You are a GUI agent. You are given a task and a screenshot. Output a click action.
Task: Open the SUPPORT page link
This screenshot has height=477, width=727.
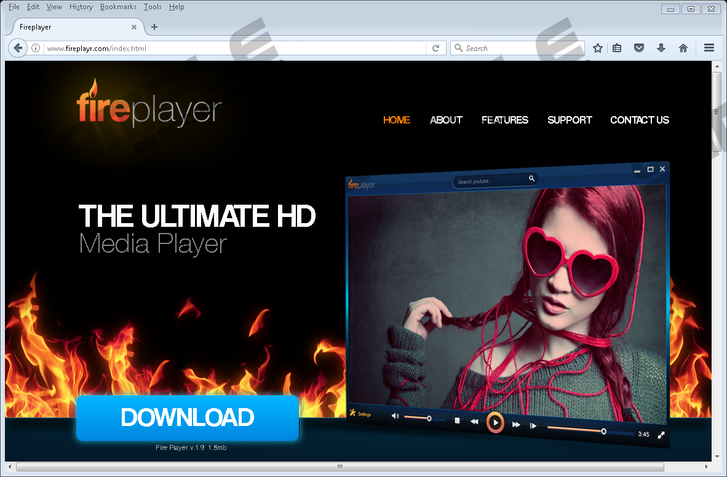coord(570,120)
